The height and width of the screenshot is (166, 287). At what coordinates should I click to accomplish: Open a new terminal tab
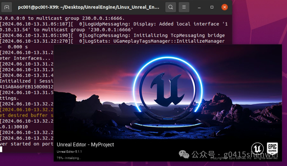click(x=7, y=7)
